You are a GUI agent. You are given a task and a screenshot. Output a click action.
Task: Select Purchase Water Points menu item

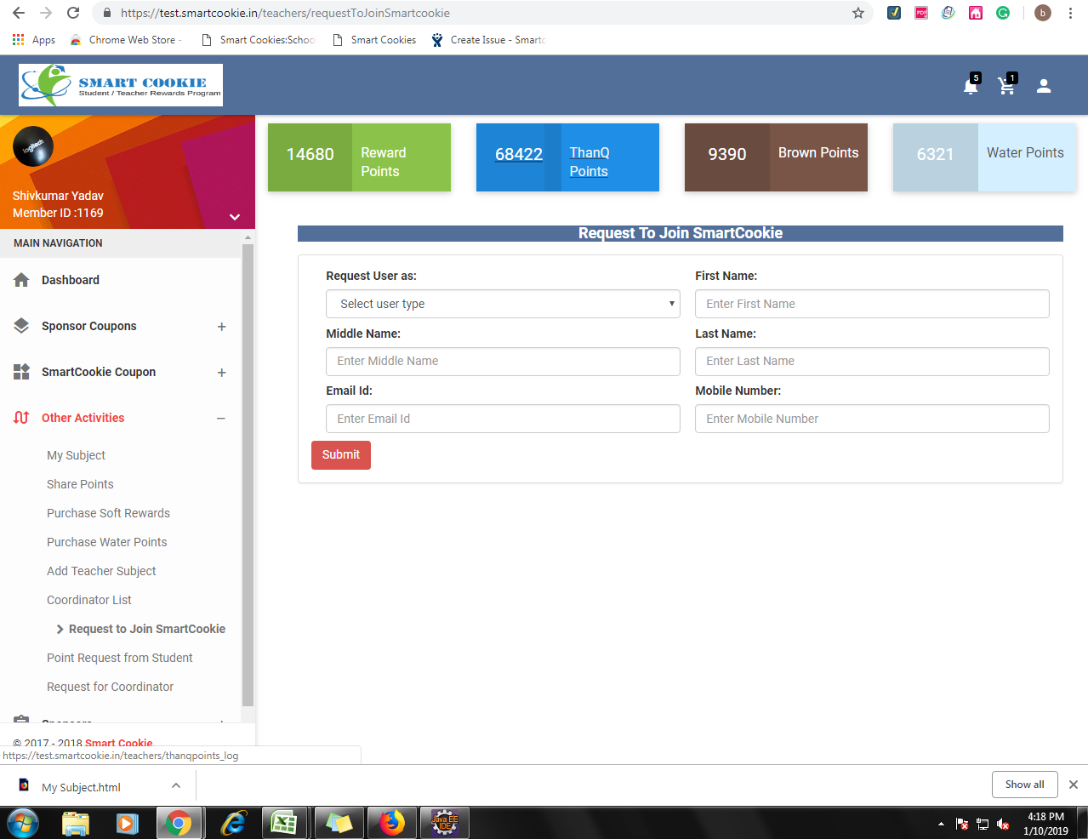coord(106,542)
